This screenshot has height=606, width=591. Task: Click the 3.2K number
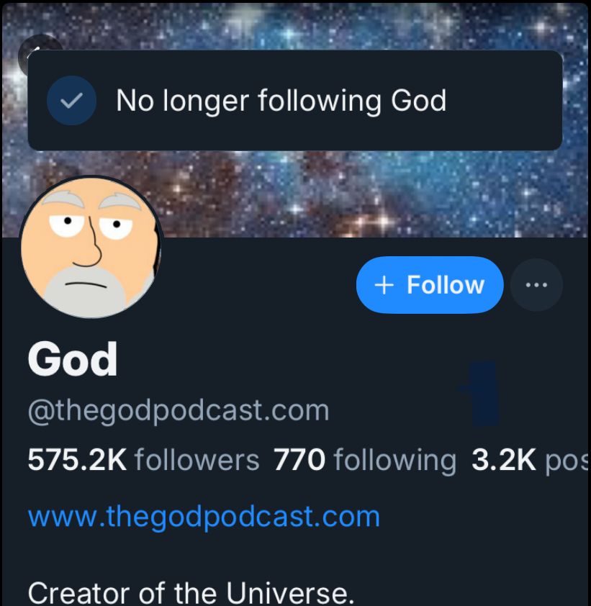(504, 460)
